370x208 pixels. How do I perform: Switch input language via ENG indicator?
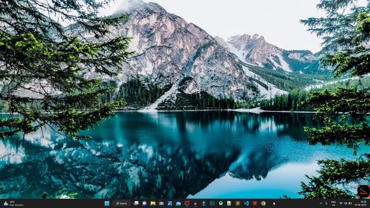(x=334, y=203)
